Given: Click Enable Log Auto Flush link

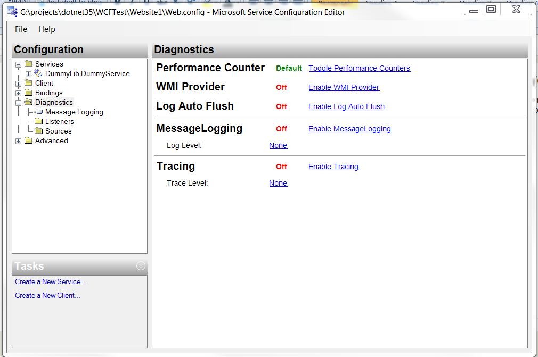Looking at the screenshot, I should click(347, 106).
